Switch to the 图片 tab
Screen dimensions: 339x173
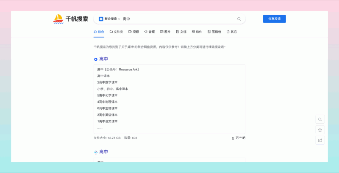[165, 32]
